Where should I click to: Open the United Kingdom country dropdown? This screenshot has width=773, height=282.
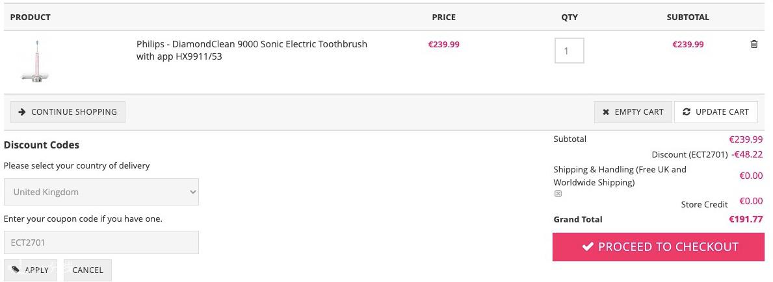point(101,192)
